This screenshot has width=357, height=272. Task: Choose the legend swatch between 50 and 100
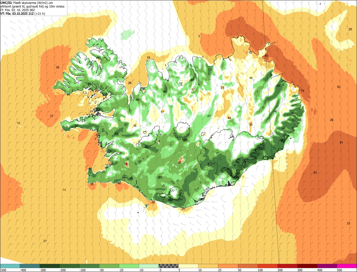pos(248,266)
